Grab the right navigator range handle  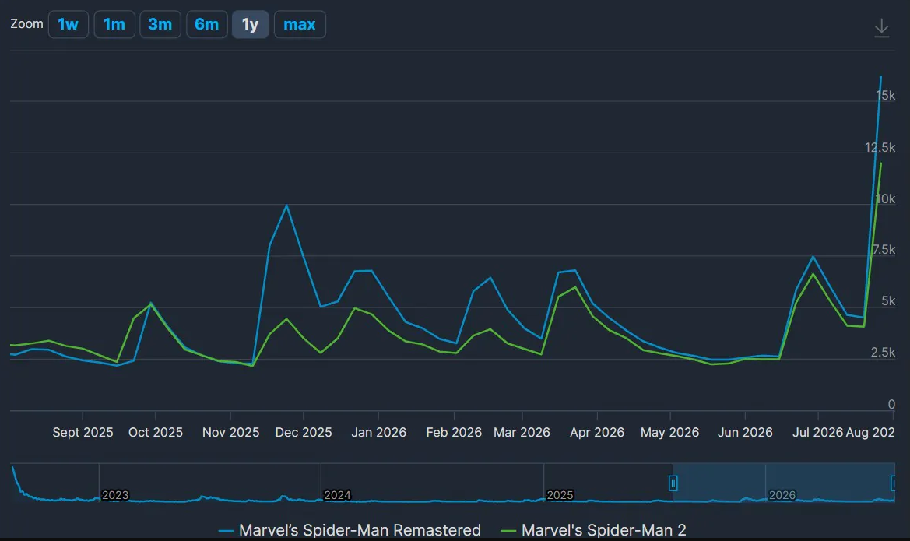(894, 483)
